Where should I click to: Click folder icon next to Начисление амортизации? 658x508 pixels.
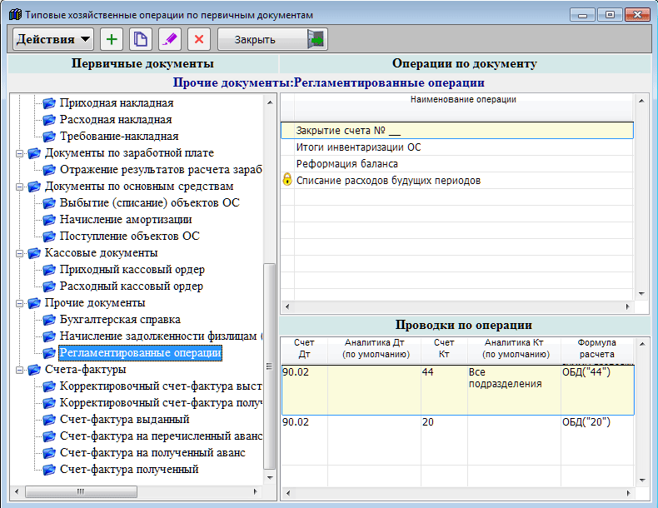coord(49,219)
